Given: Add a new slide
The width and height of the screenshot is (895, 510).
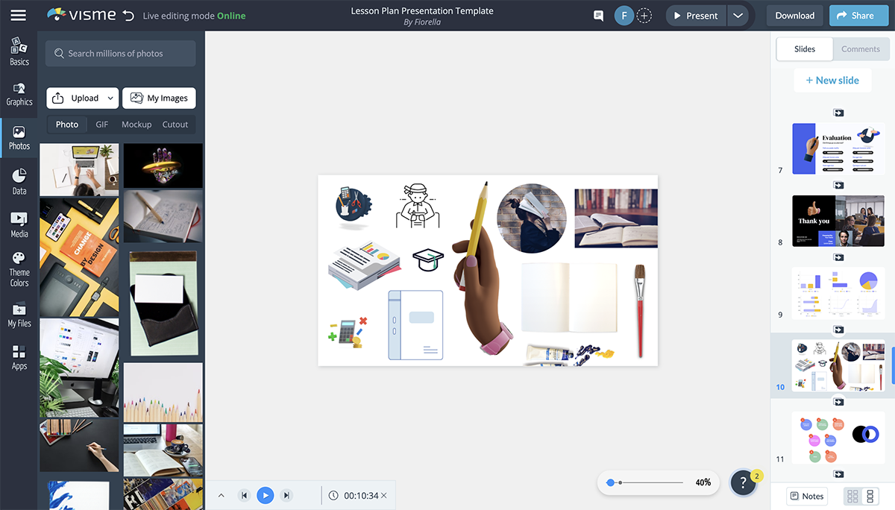Looking at the screenshot, I should pyautogui.click(x=832, y=81).
